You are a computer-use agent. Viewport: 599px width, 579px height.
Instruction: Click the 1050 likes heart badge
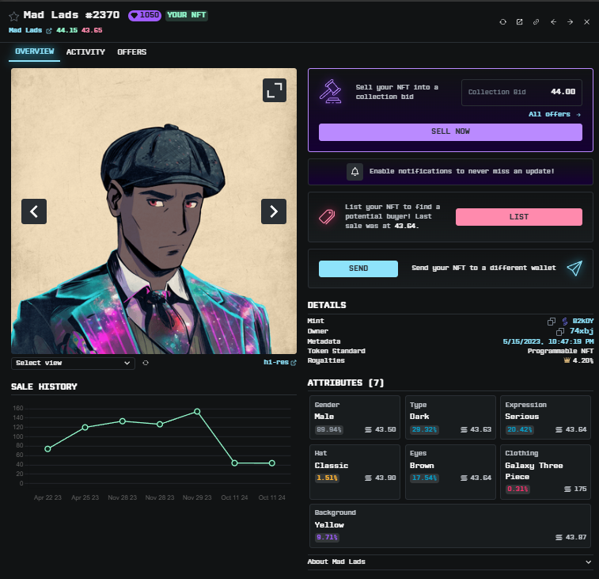[x=144, y=15]
